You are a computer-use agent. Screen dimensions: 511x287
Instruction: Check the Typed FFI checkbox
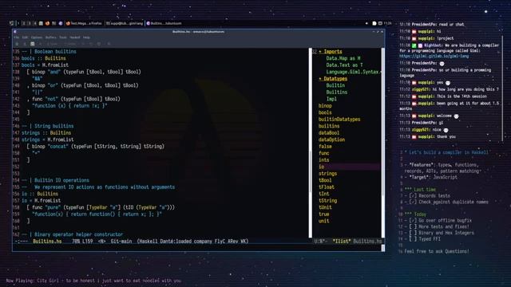pyautogui.click(x=413, y=239)
